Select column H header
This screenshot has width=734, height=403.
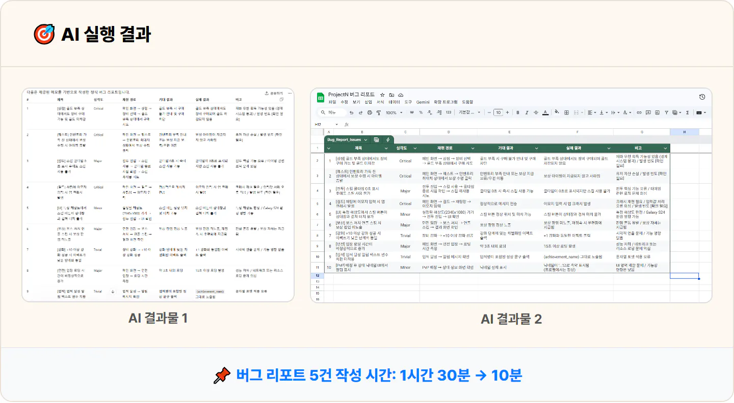click(x=684, y=132)
